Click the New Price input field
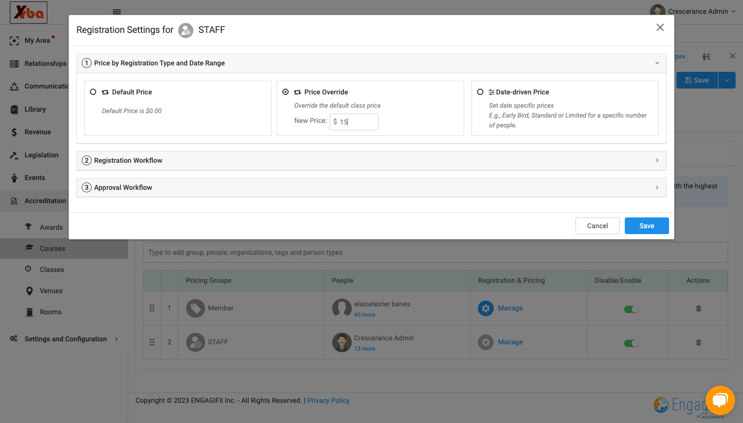Viewport: 743px width, 423px height. 354,122
